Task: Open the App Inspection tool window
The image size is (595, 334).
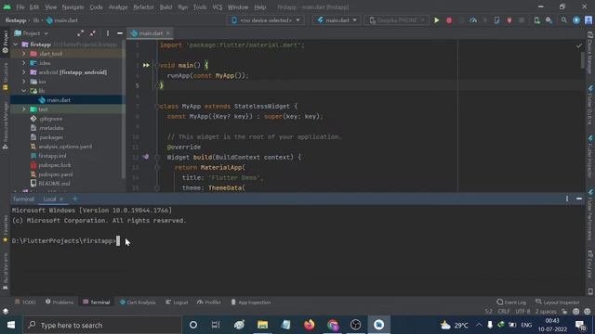Action: (251, 302)
